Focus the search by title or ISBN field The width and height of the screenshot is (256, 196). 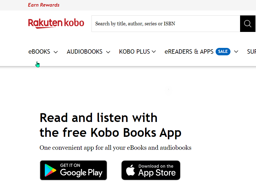(x=166, y=24)
